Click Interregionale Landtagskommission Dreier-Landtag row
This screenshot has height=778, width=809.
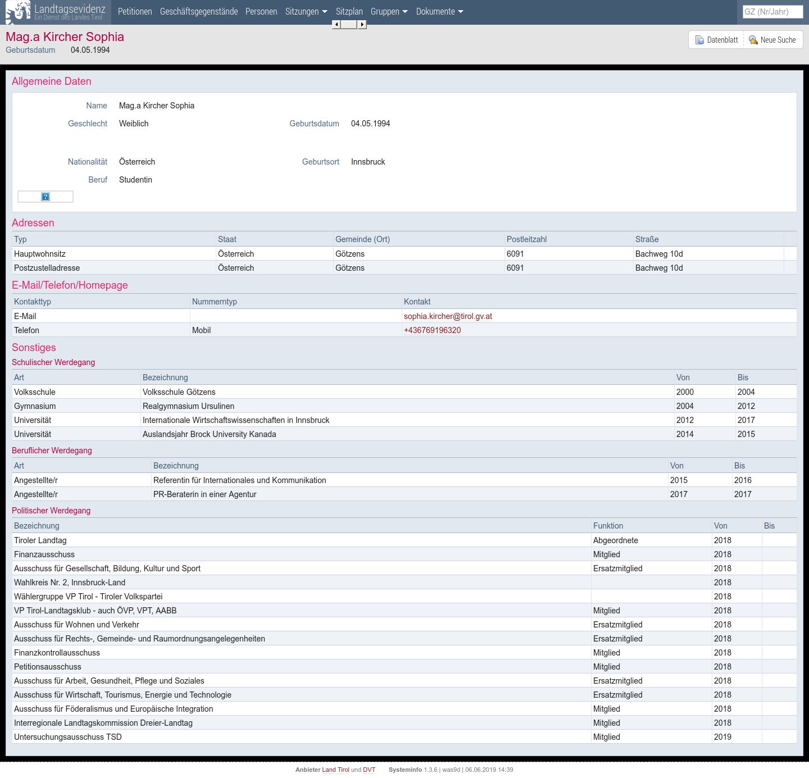(x=404, y=723)
